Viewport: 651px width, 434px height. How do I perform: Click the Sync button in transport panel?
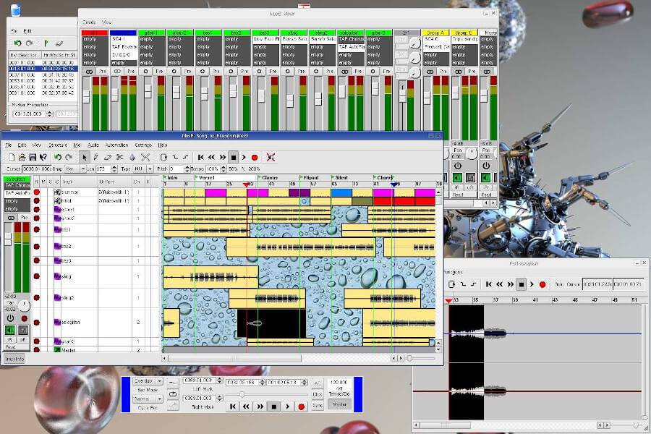[x=318, y=406]
